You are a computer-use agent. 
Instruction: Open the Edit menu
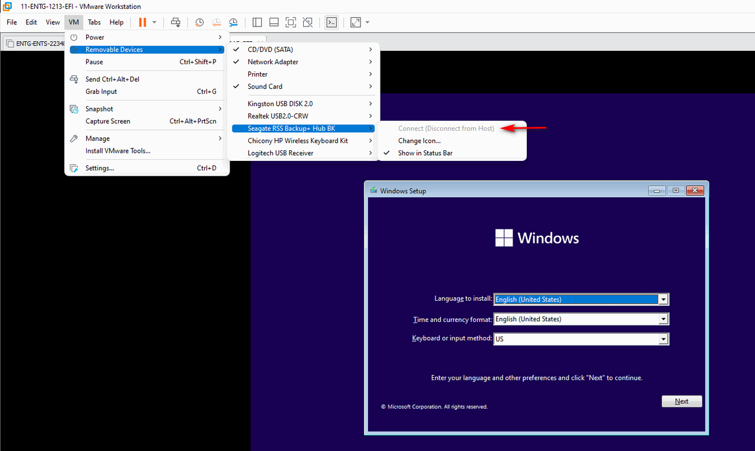(31, 22)
